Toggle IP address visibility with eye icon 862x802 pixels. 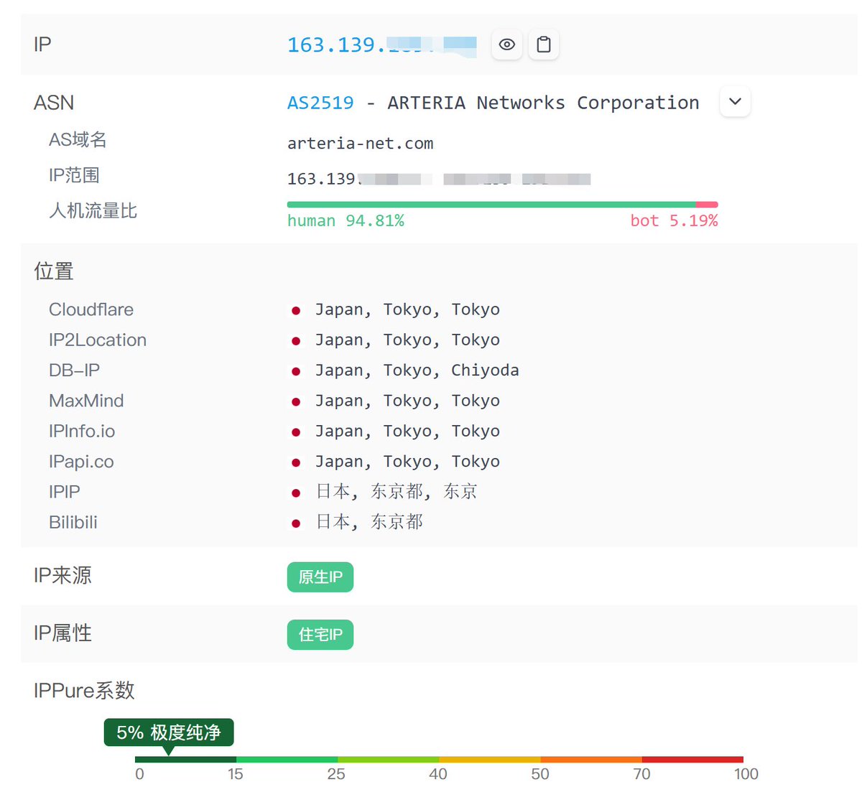coord(506,45)
